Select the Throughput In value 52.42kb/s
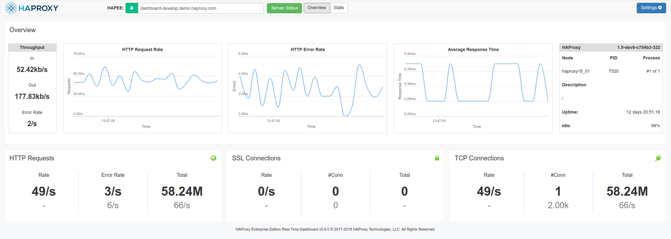 32,70
